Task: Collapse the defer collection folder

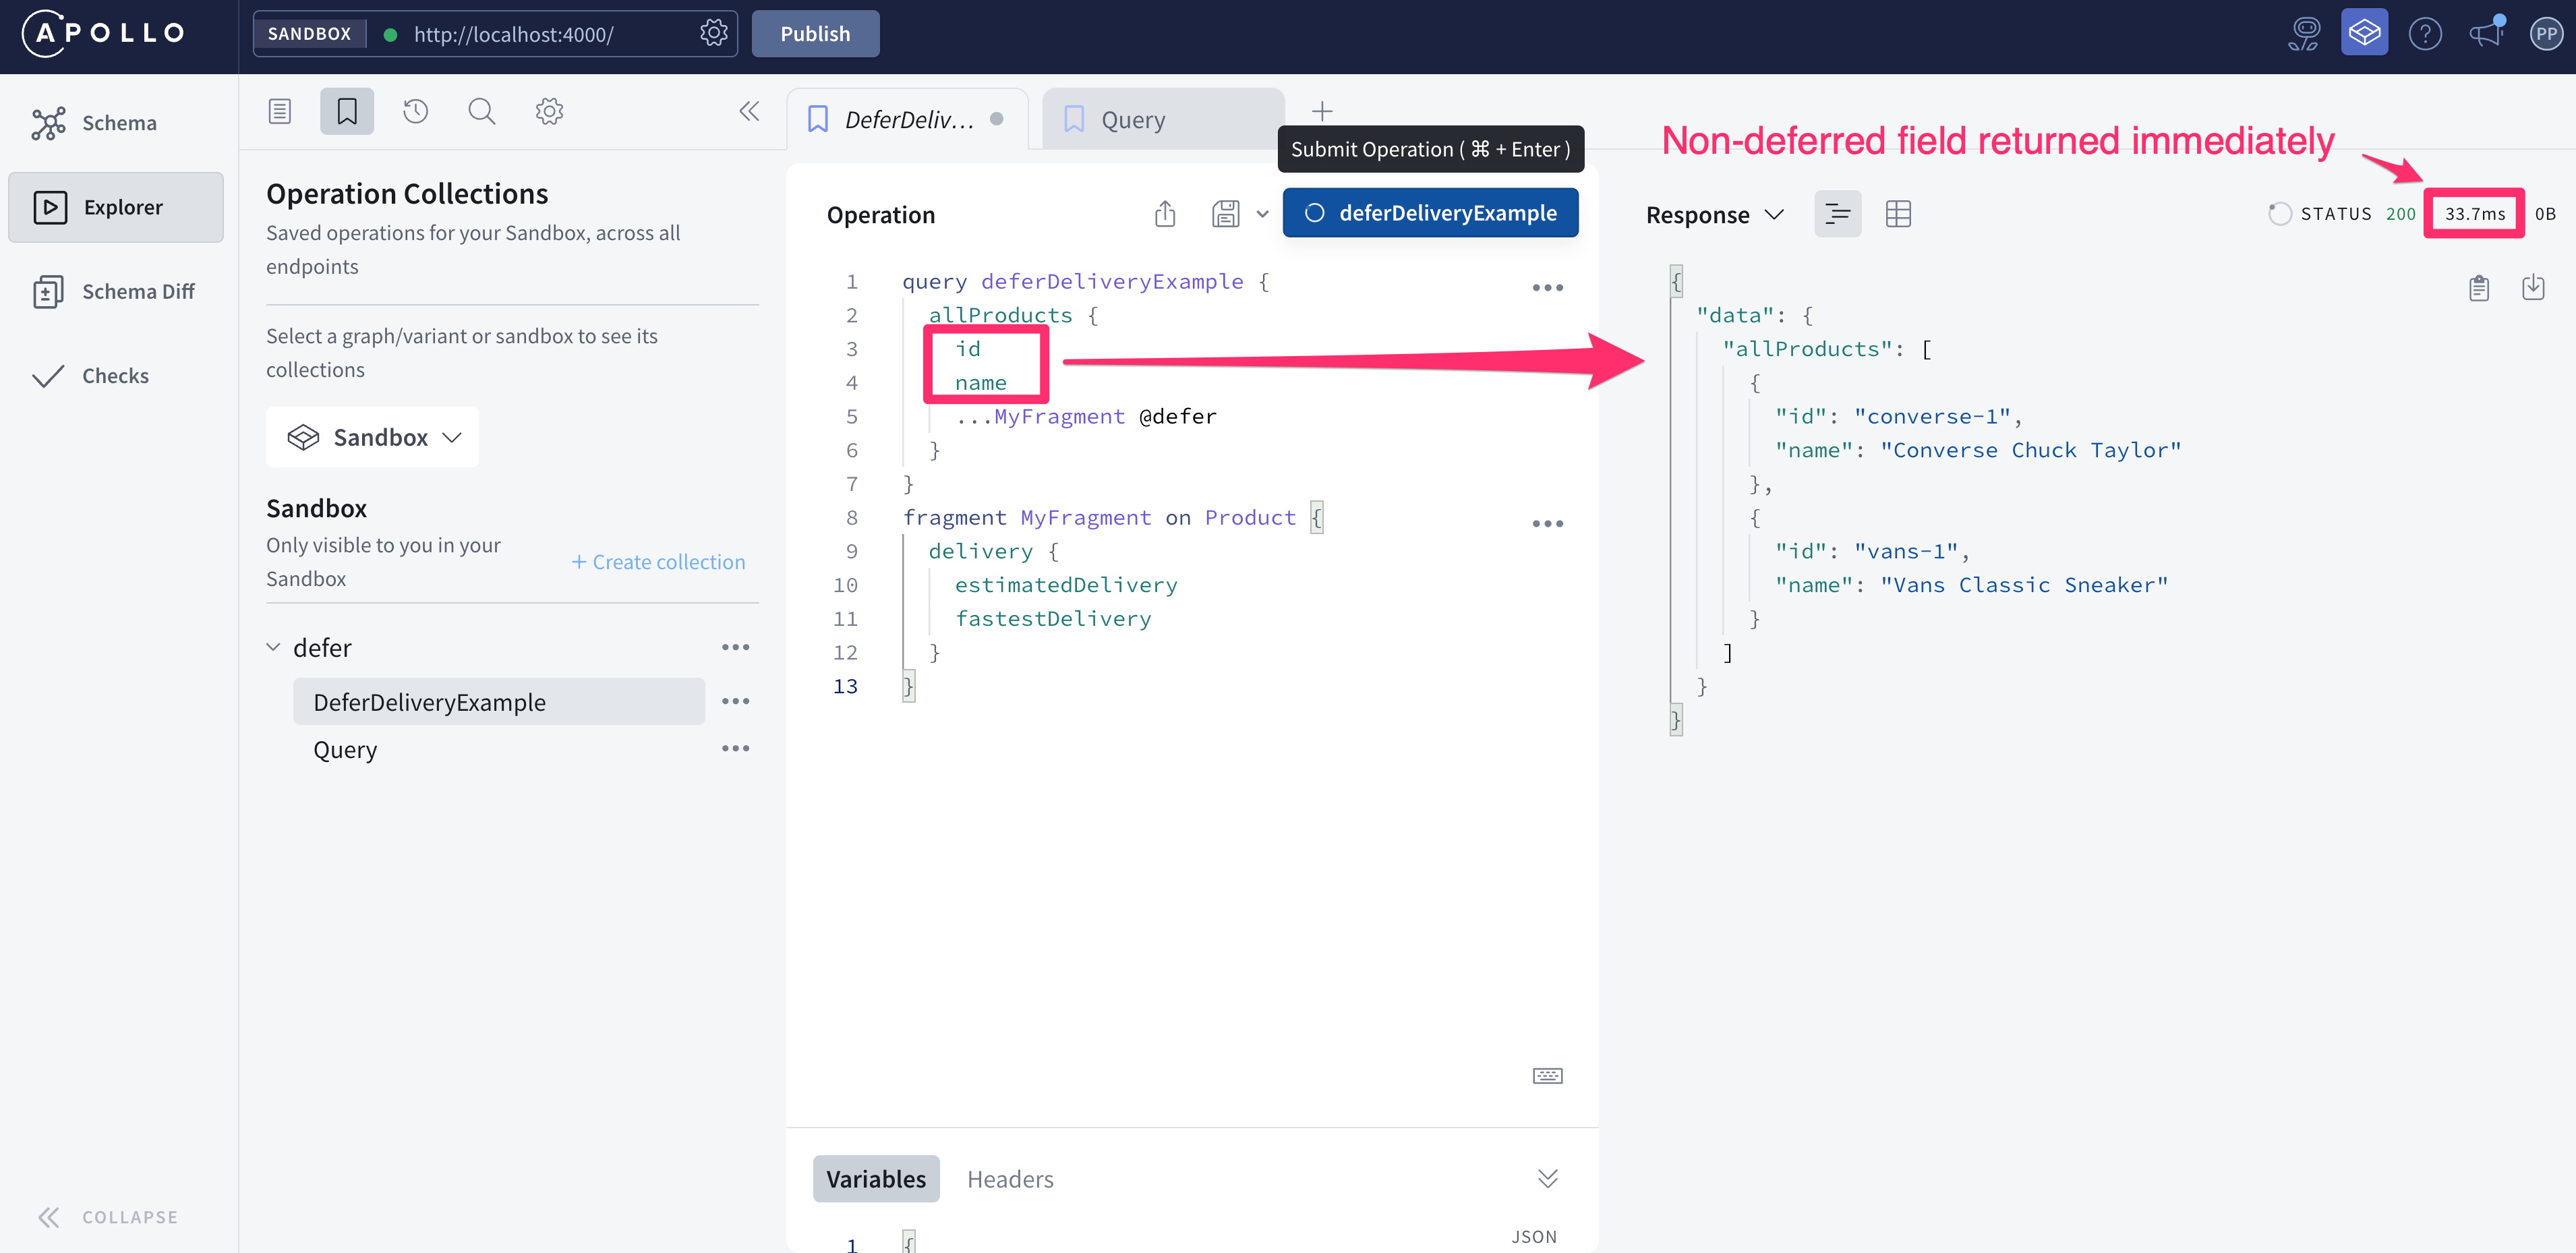Action: (x=273, y=647)
